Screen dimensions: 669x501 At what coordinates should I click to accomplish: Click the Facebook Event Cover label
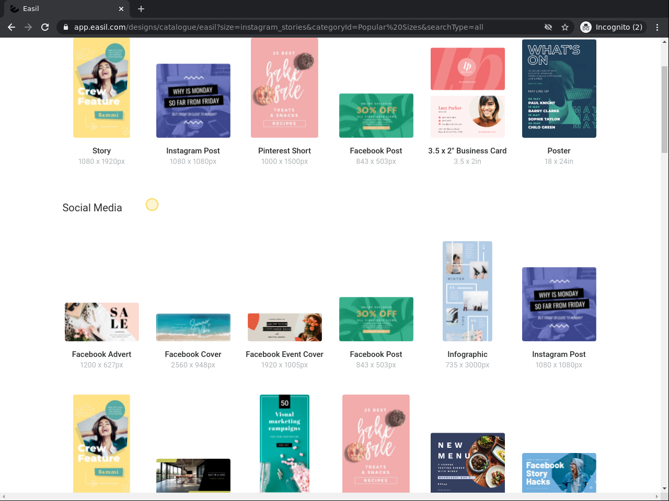pos(284,354)
